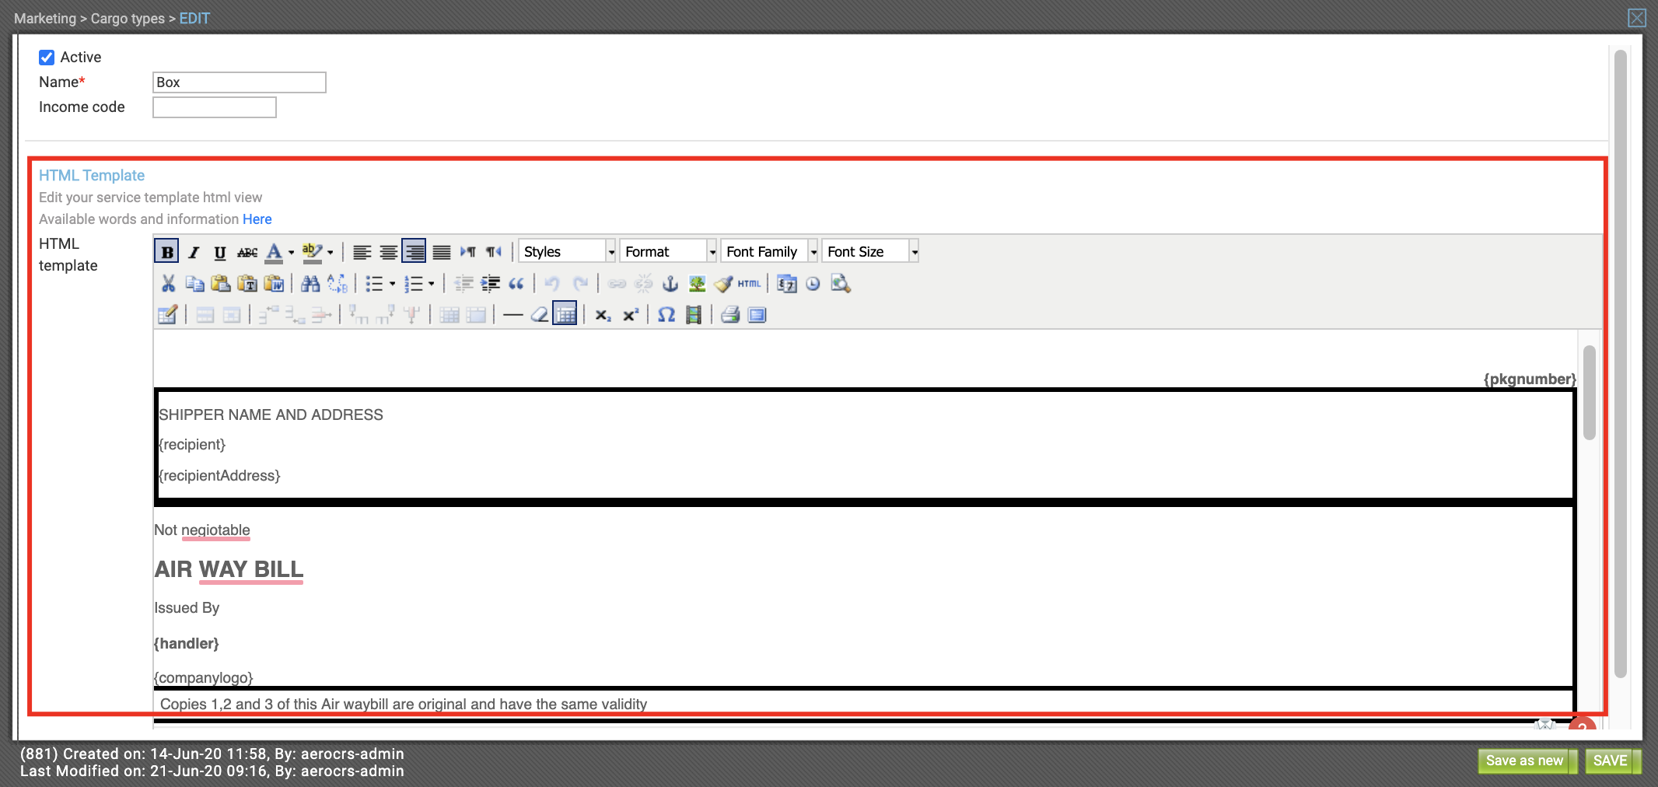Toggle fullscreen editor mode

(757, 315)
